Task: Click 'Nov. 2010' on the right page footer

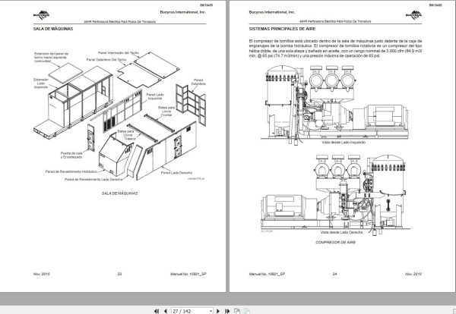Action: [x=413, y=274]
